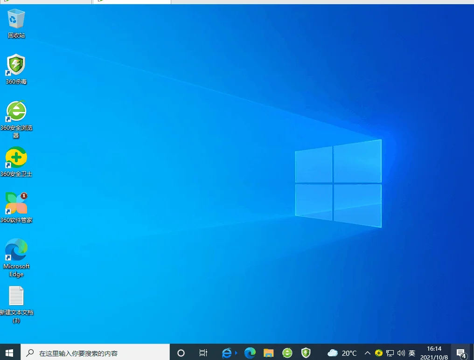474x360 pixels.
Task: Open the weather widget showing 20°C
Action: click(x=342, y=353)
